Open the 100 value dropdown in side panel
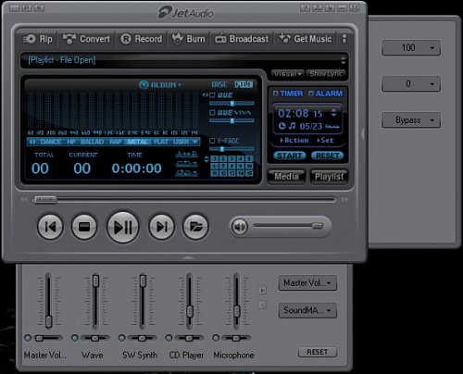 [x=411, y=47]
